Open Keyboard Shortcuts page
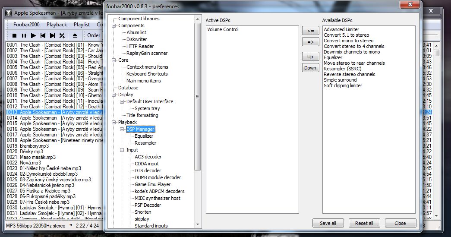Image resolution: width=451 pixels, height=237 pixels. pos(147,74)
